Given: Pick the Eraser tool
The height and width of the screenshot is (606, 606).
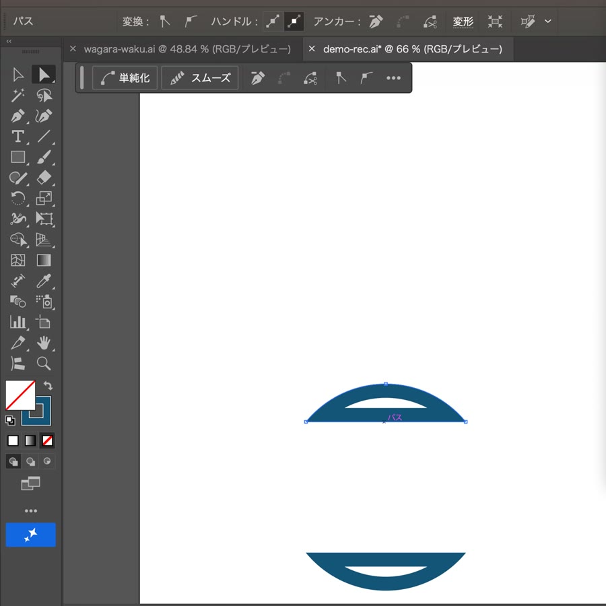Looking at the screenshot, I should click(44, 178).
